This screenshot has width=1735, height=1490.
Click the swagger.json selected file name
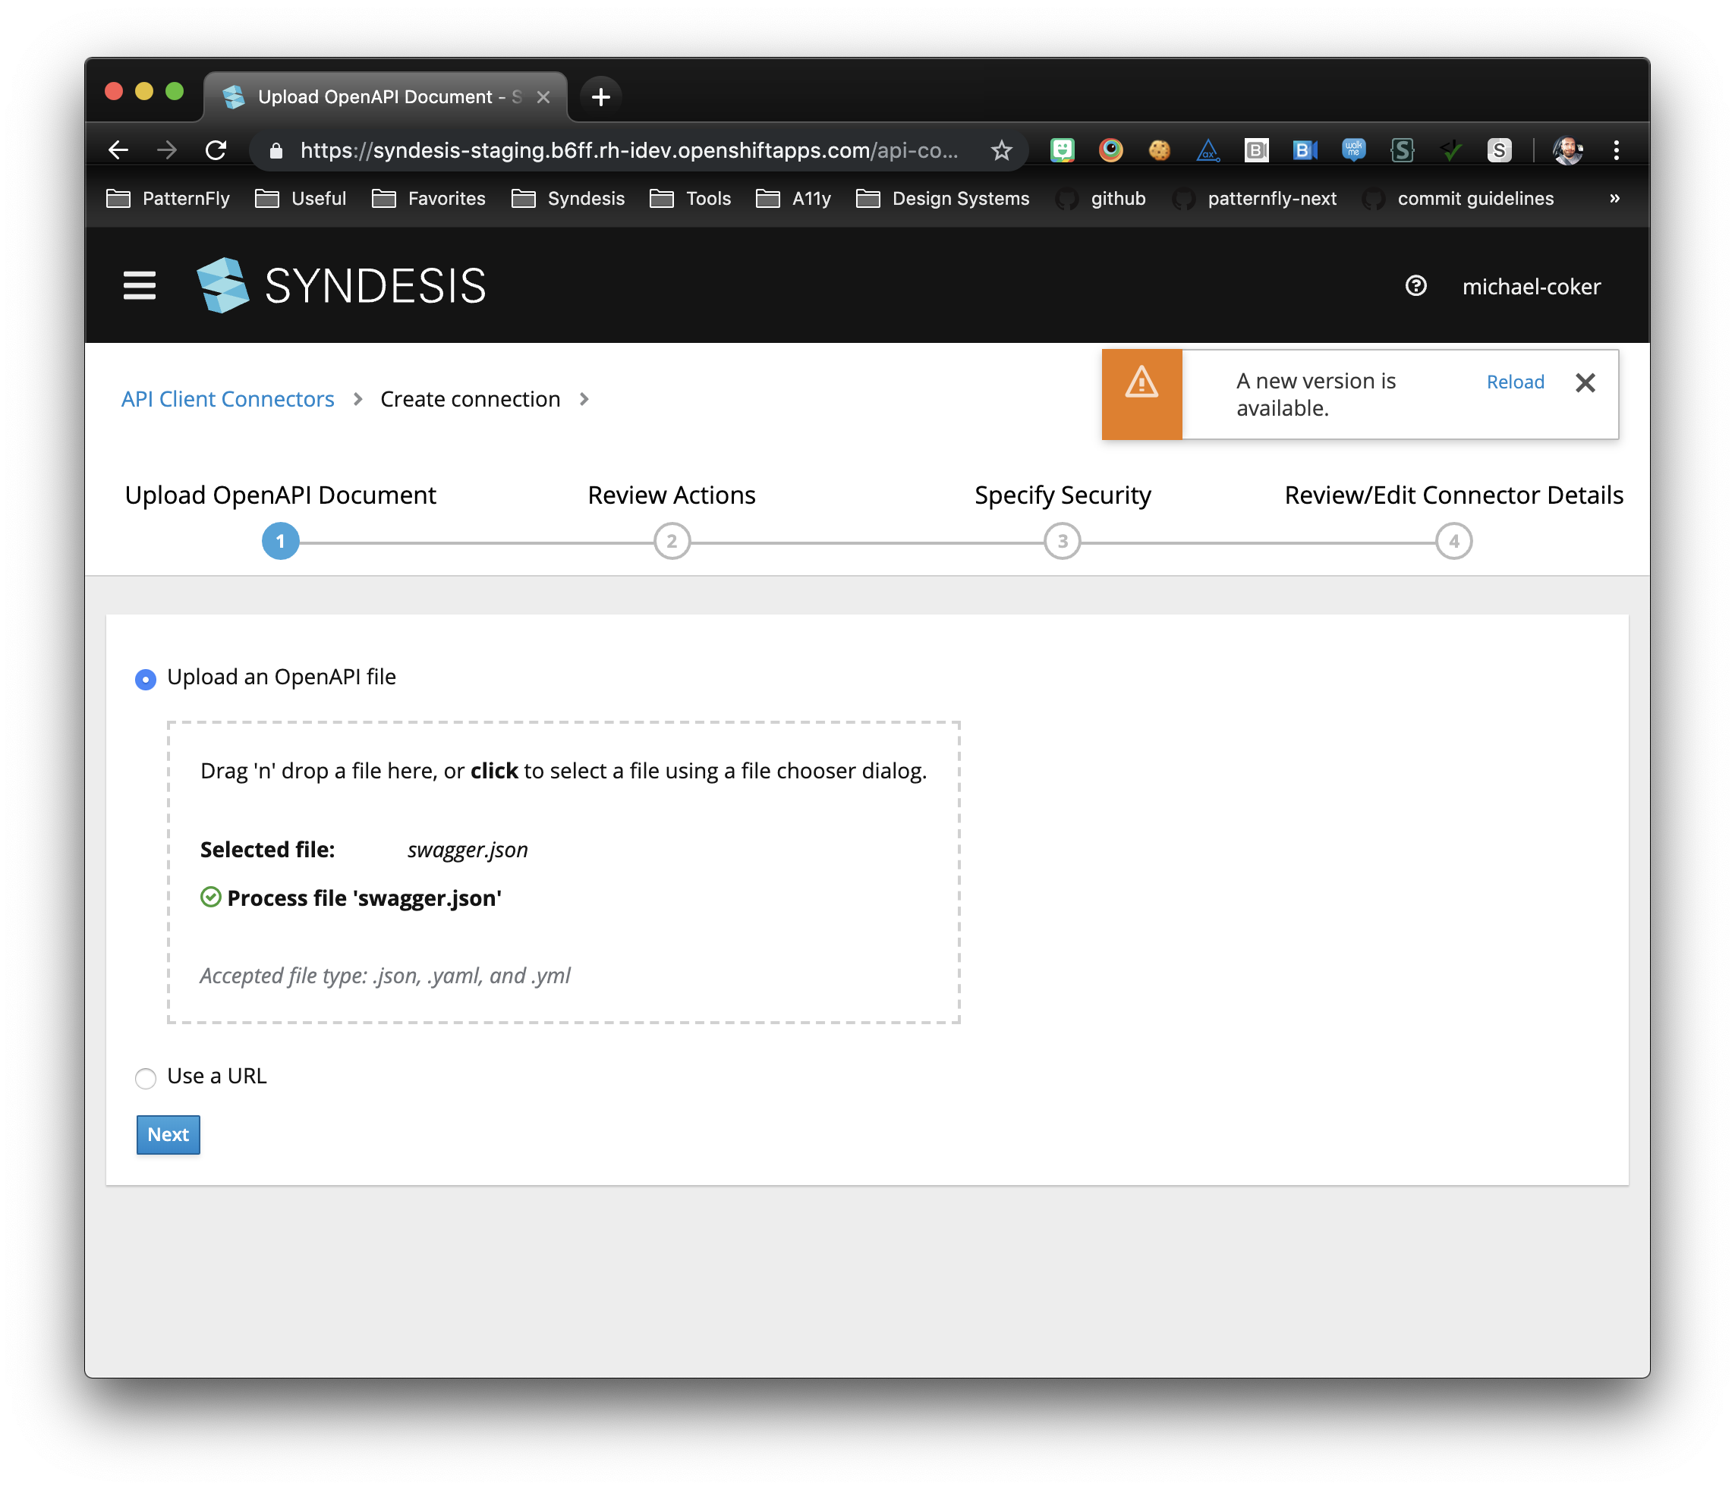point(468,850)
